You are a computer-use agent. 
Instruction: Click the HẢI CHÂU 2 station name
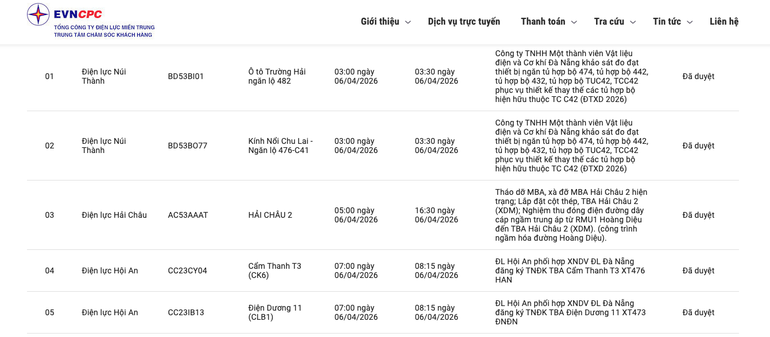(x=270, y=215)
